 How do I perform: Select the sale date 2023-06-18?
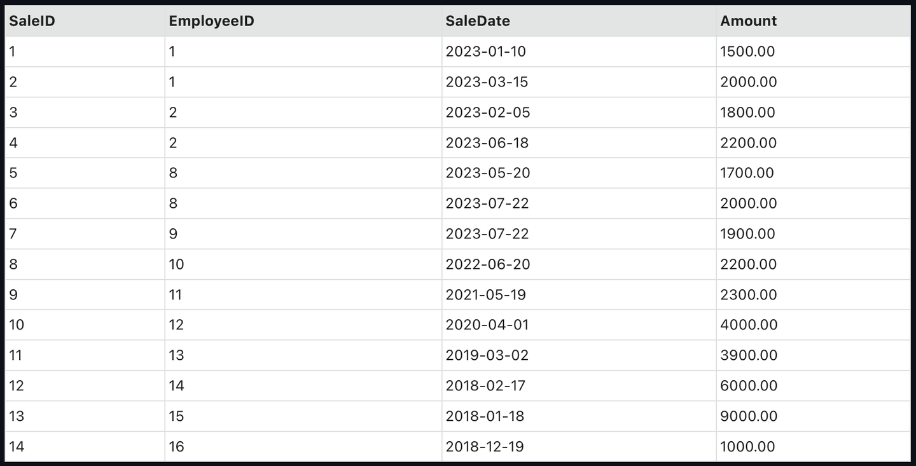click(487, 143)
